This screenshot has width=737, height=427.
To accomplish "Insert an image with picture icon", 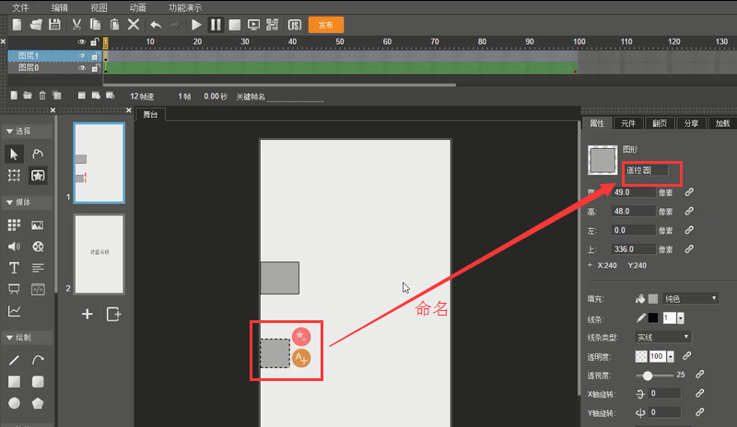I will (x=38, y=225).
